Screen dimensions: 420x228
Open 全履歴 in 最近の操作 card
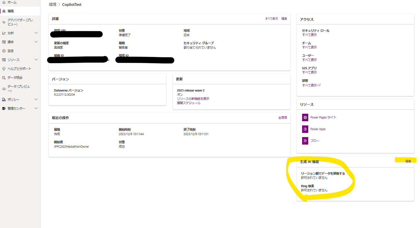[283, 118]
